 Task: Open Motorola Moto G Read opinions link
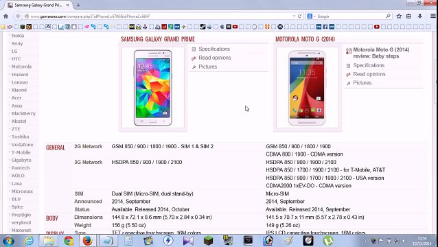tap(369, 74)
